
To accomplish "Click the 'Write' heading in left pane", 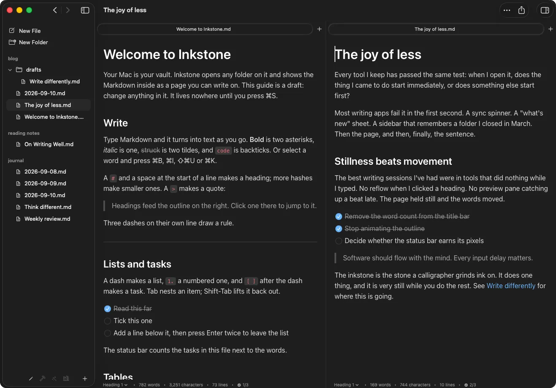I will pos(116,123).
